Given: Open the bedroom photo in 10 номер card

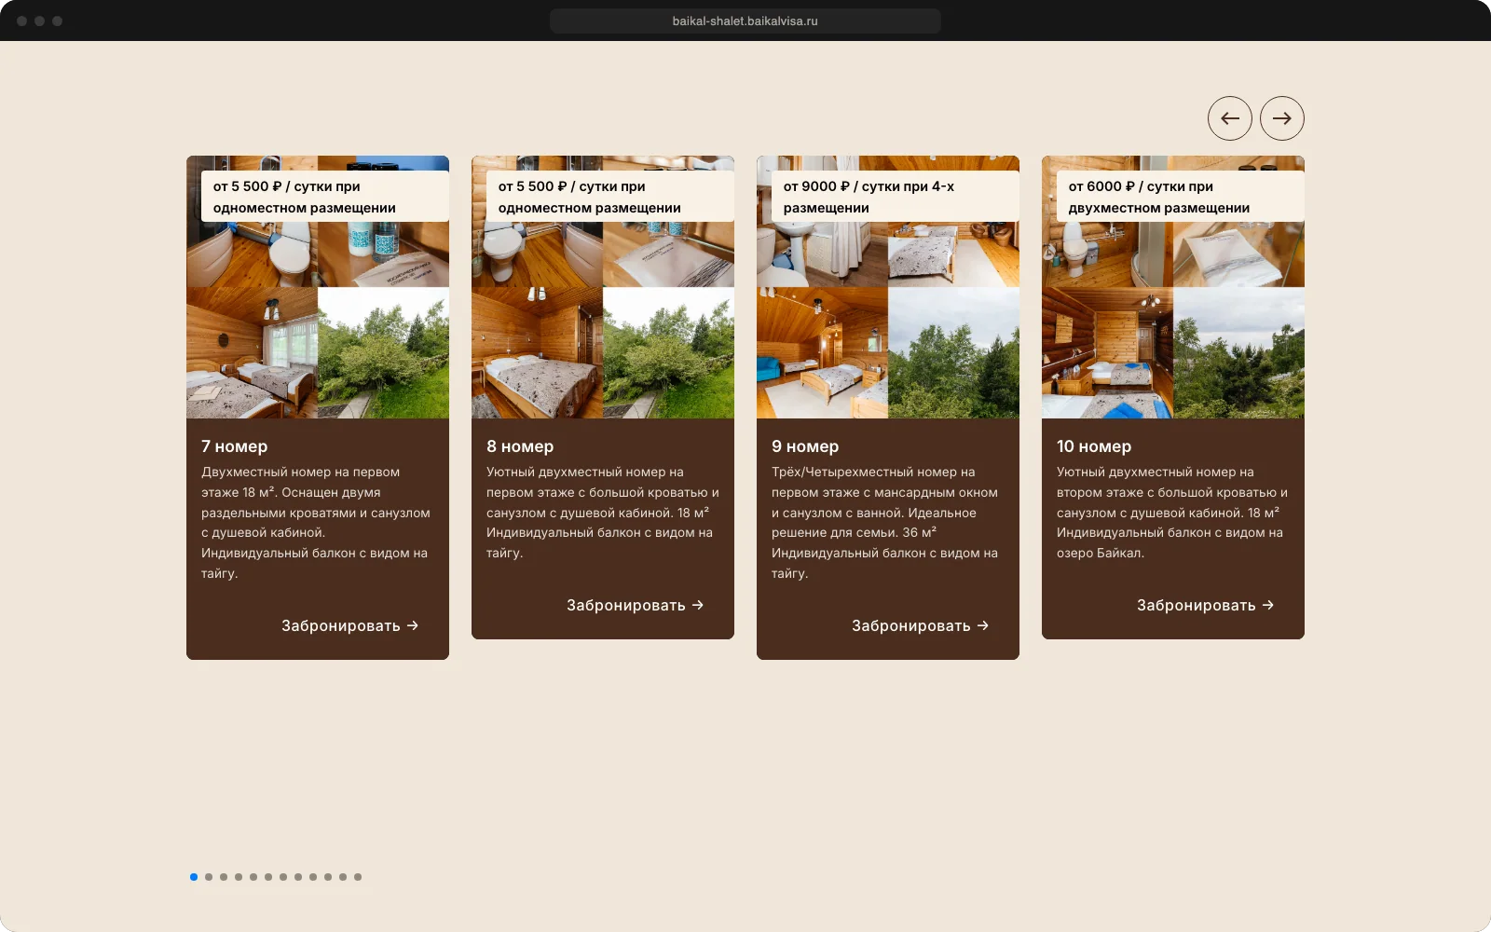Looking at the screenshot, I should (1107, 352).
